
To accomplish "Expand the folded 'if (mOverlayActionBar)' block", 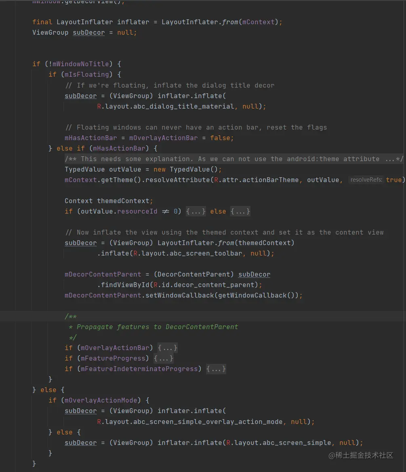I will (x=167, y=348).
